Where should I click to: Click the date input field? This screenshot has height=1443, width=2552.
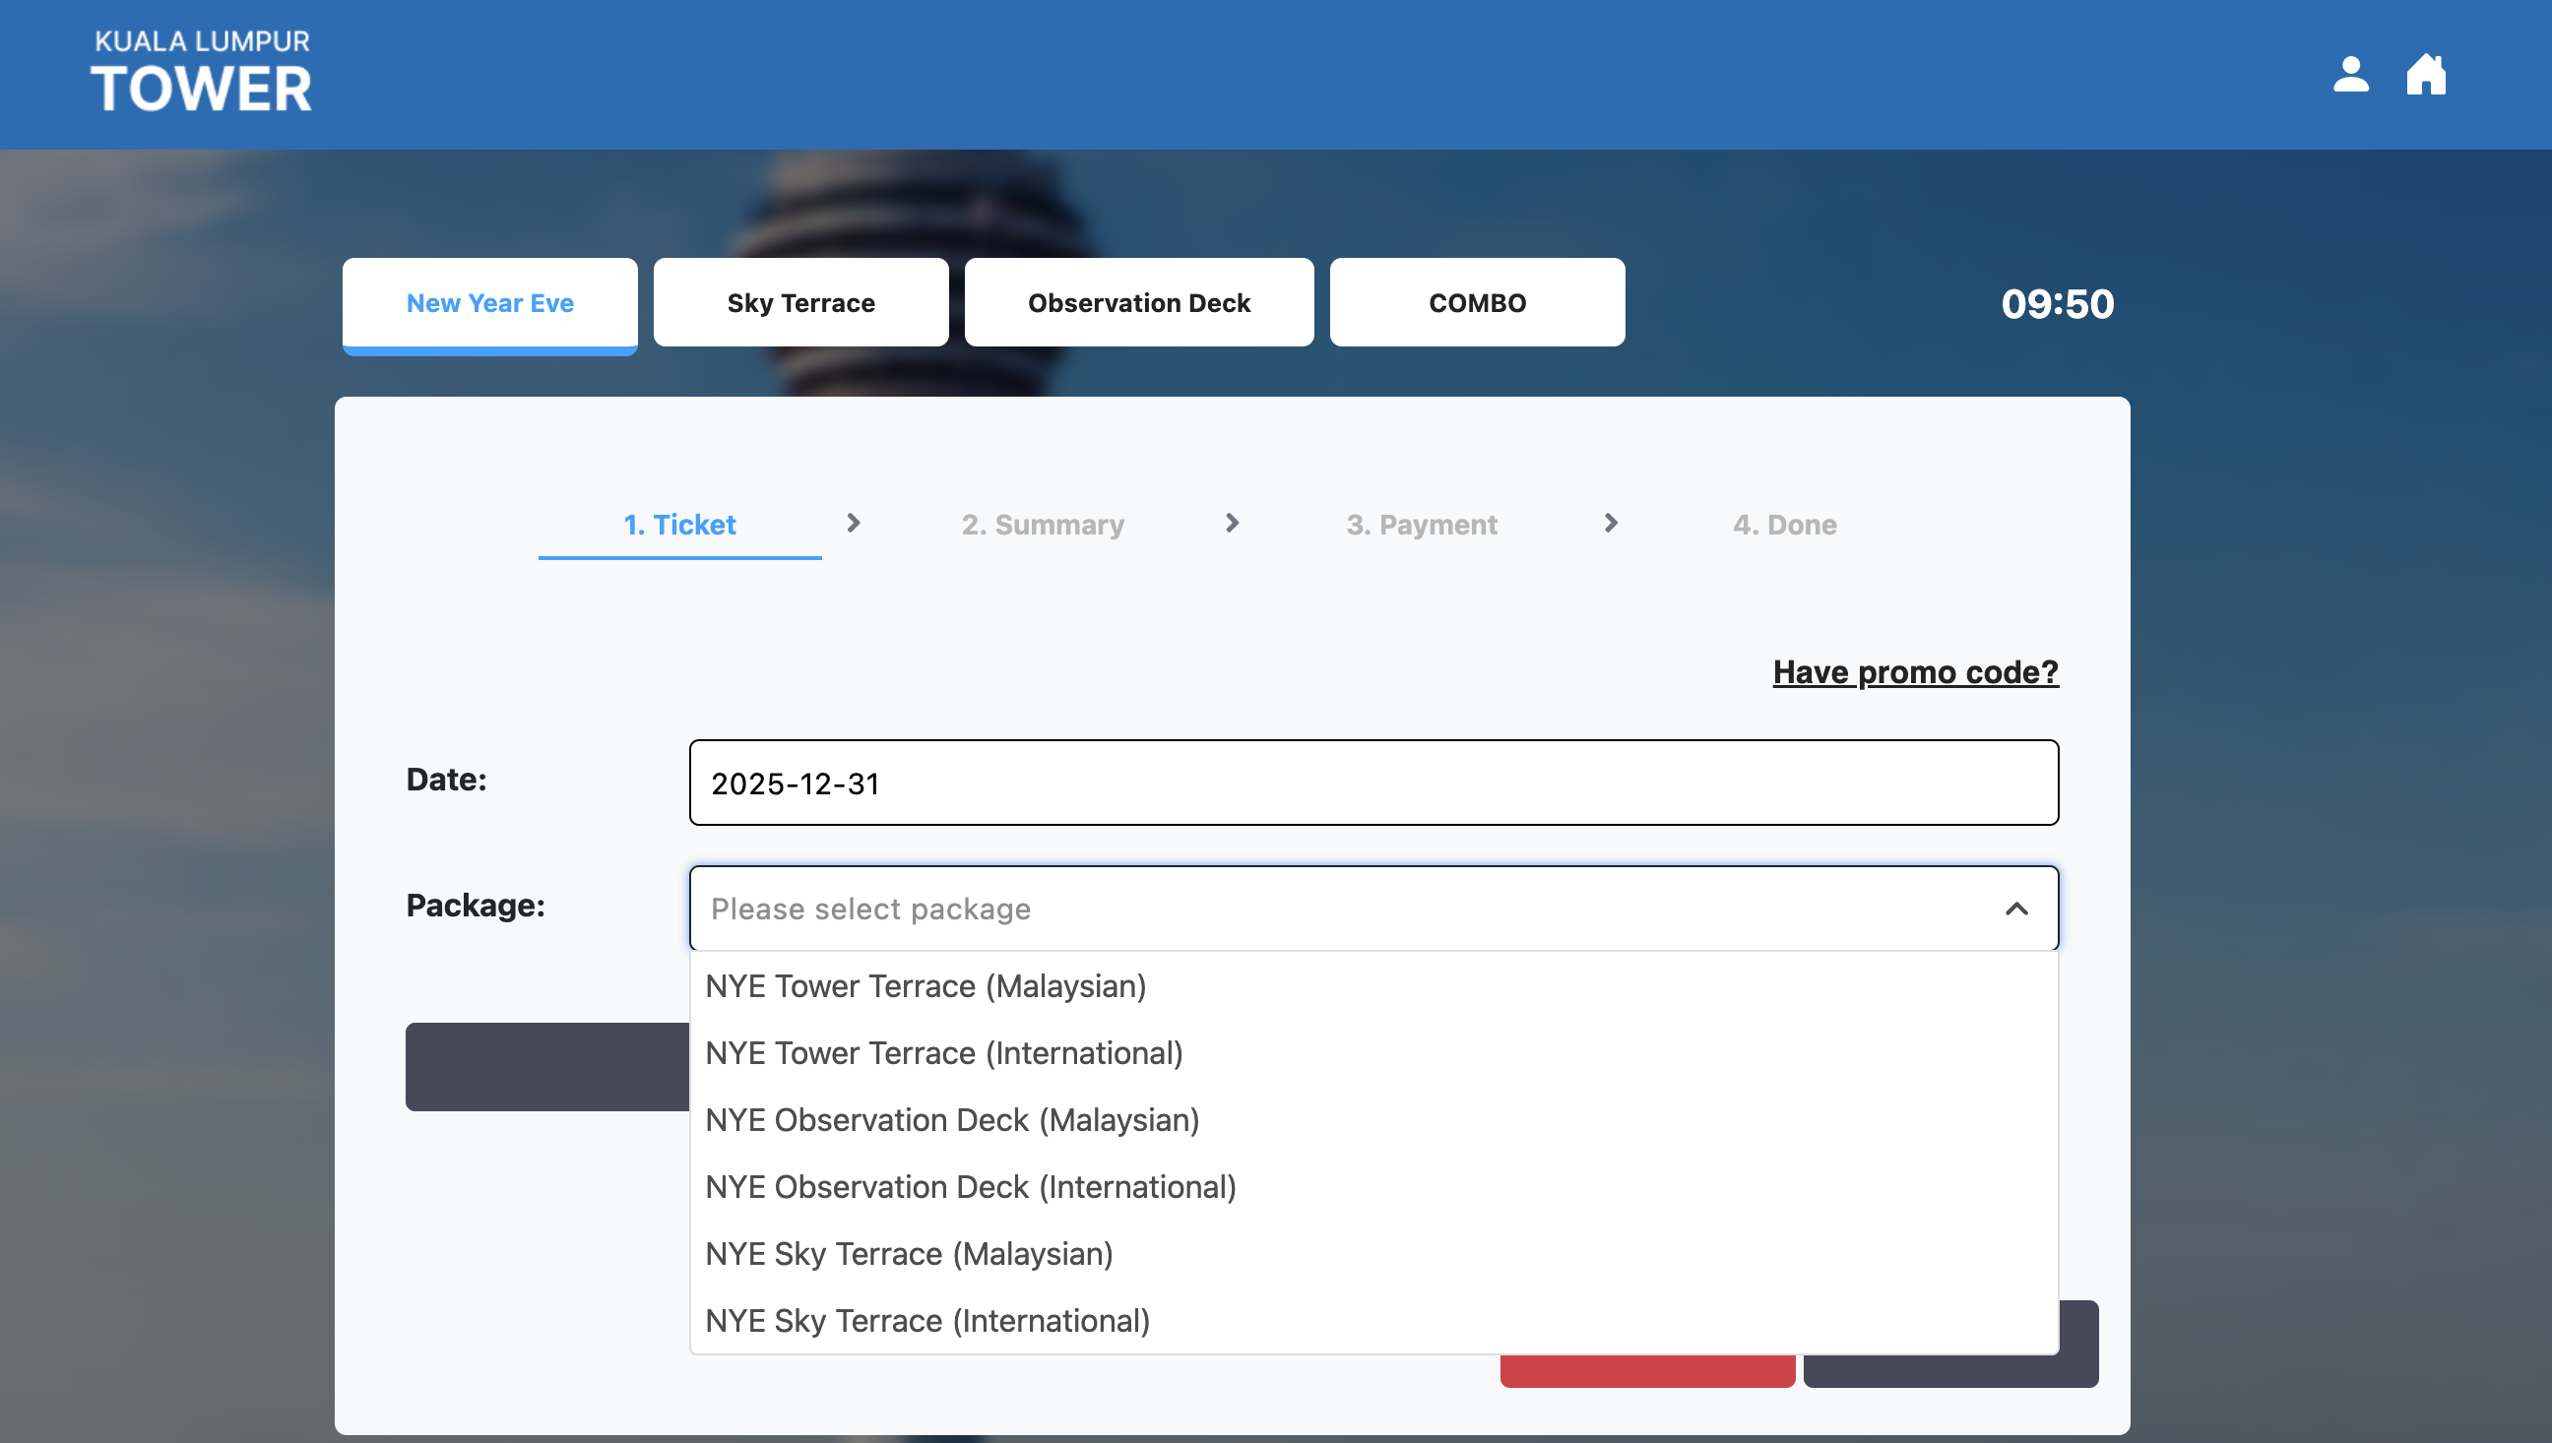click(1372, 782)
